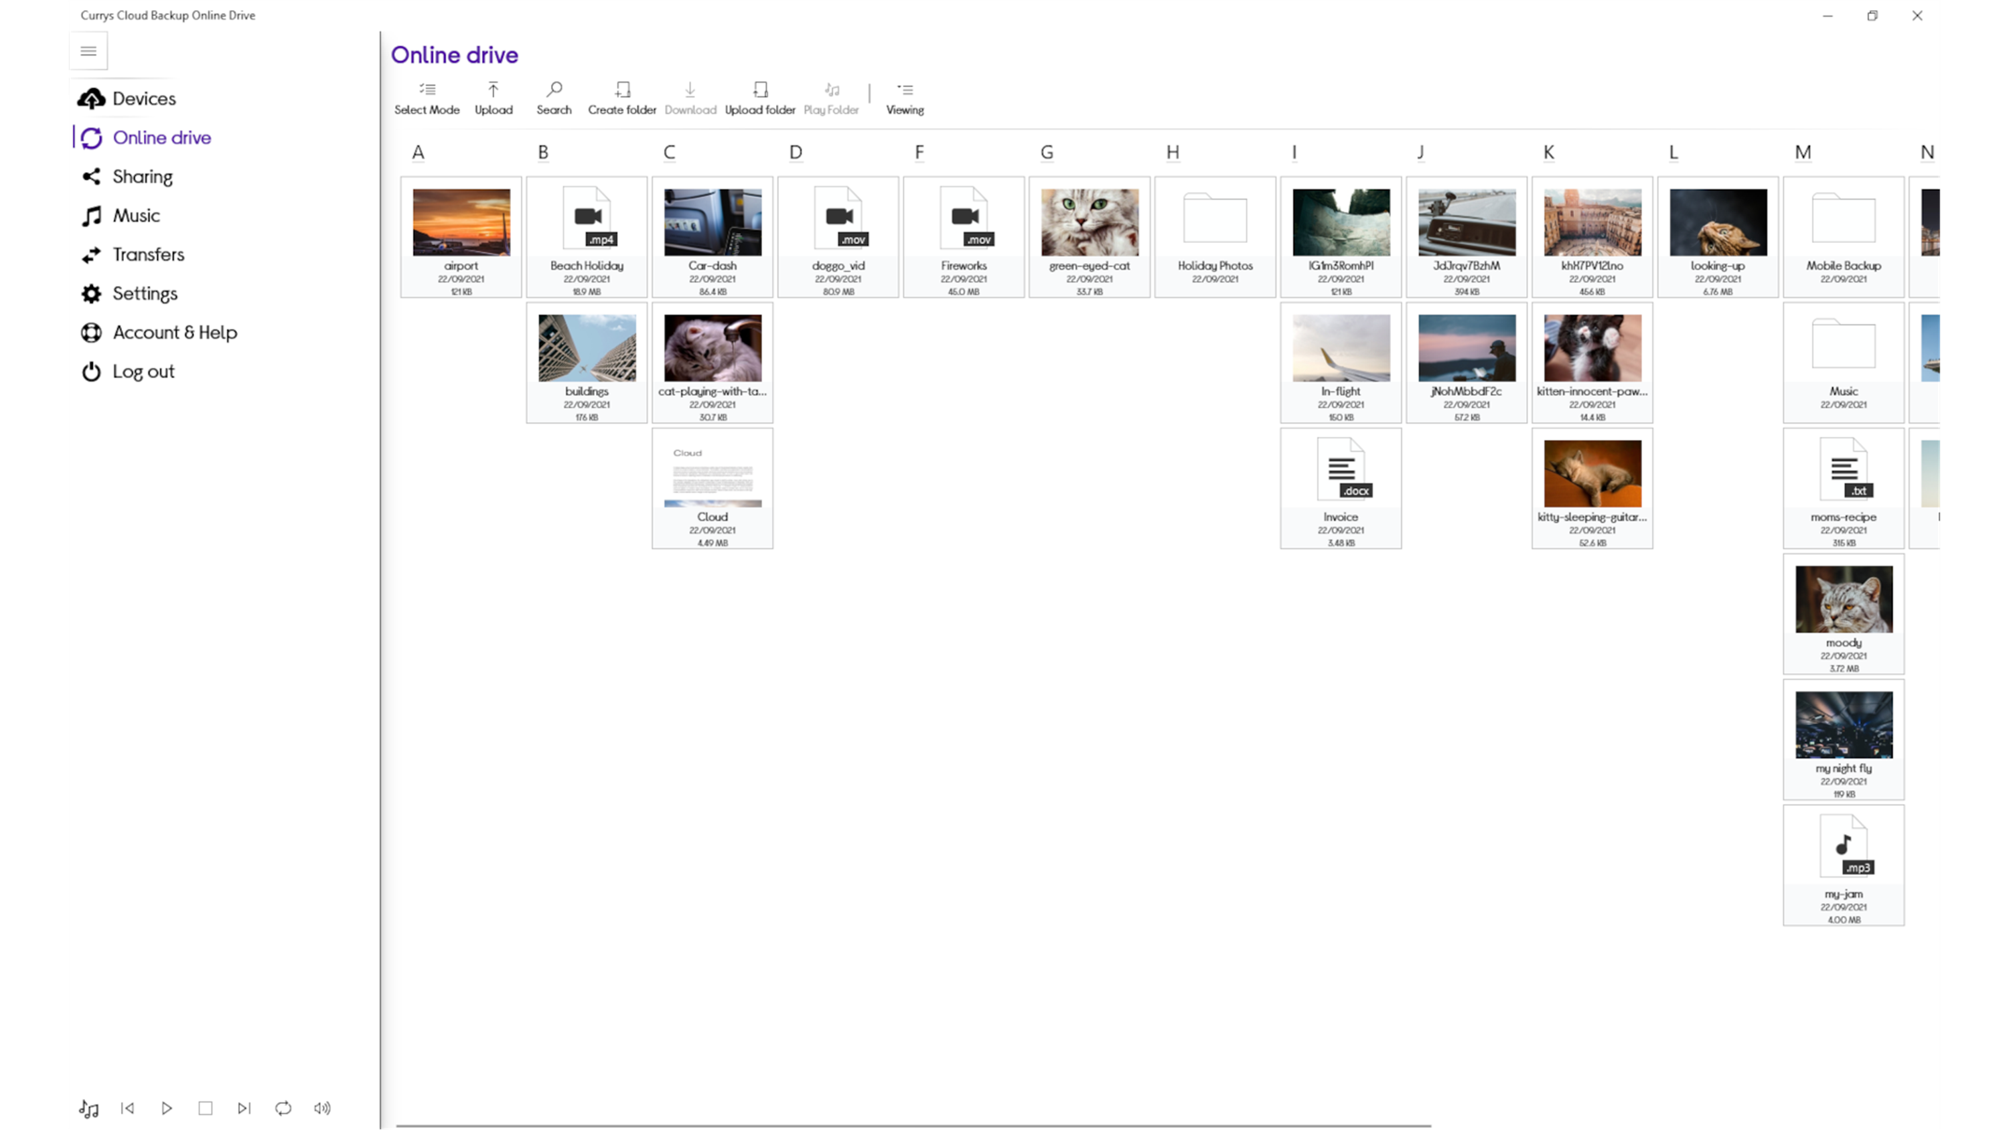Viewport: 2009px width, 1130px height.
Task: Toggle repeat in the music player
Action: [x=283, y=1107]
